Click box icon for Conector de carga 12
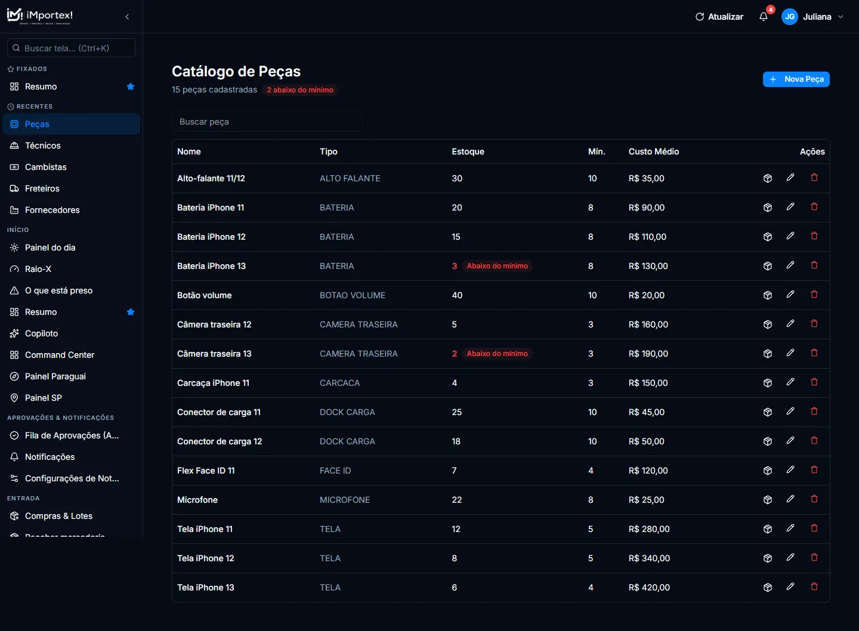The width and height of the screenshot is (859, 631). pyautogui.click(x=768, y=441)
